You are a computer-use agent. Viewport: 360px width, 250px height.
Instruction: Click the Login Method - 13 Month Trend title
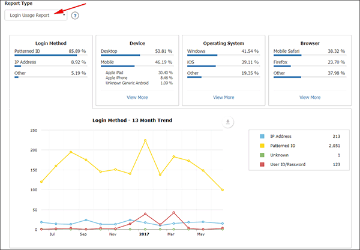pyautogui.click(x=132, y=120)
